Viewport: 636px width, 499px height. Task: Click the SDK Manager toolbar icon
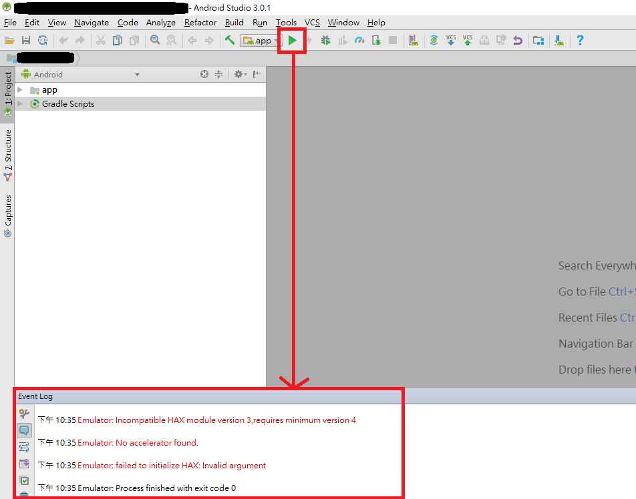559,40
